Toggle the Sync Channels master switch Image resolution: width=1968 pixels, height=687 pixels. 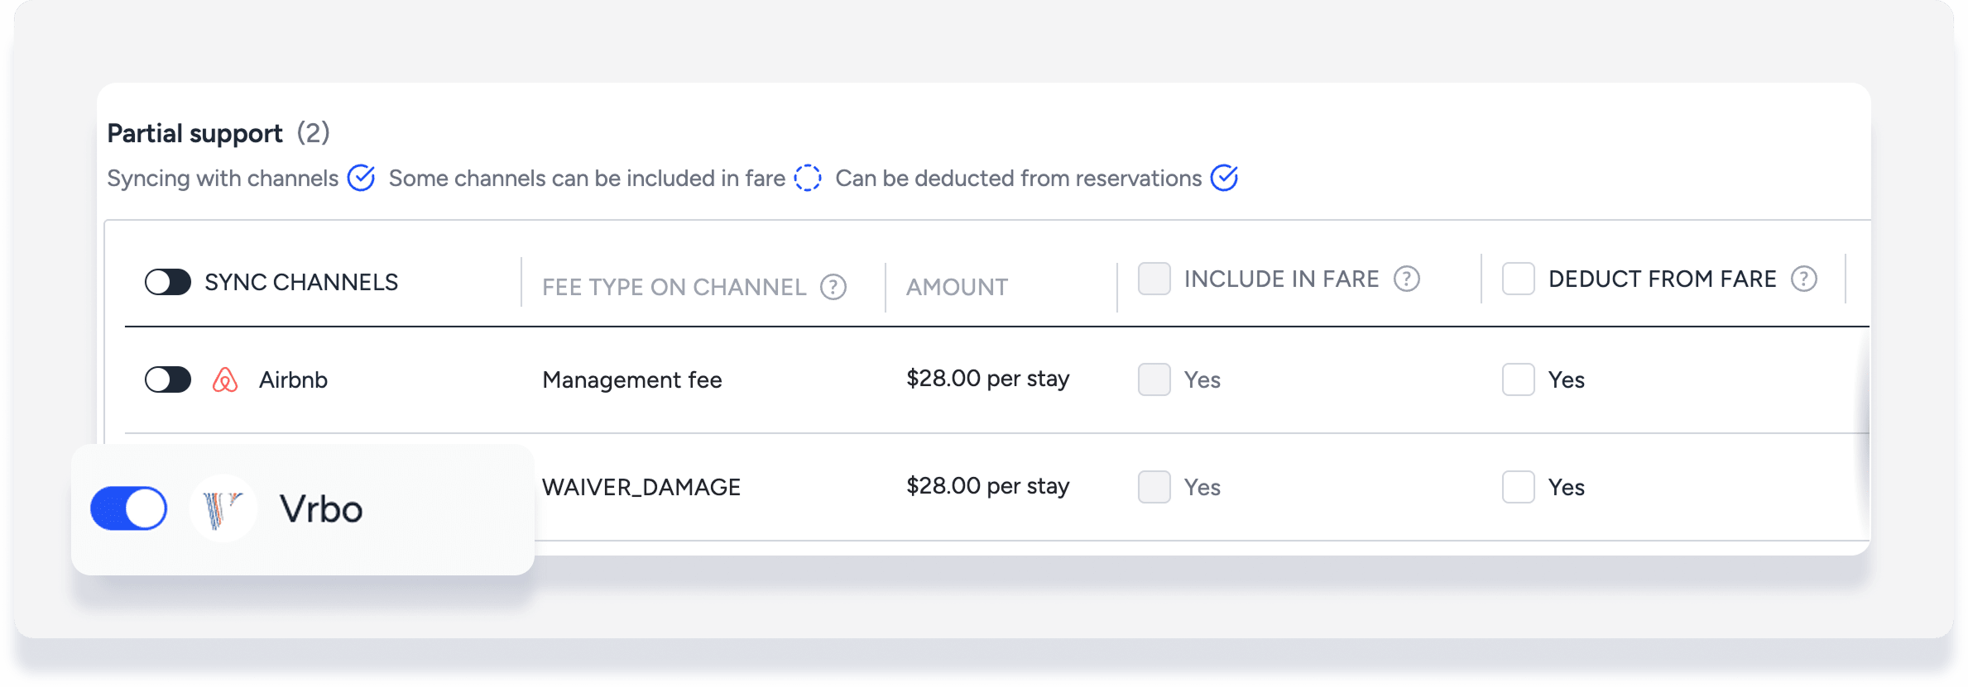click(x=168, y=282)
